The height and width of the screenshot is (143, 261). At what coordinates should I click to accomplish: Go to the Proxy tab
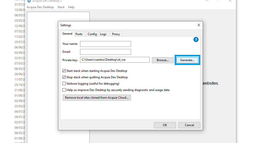coord(116,34)
